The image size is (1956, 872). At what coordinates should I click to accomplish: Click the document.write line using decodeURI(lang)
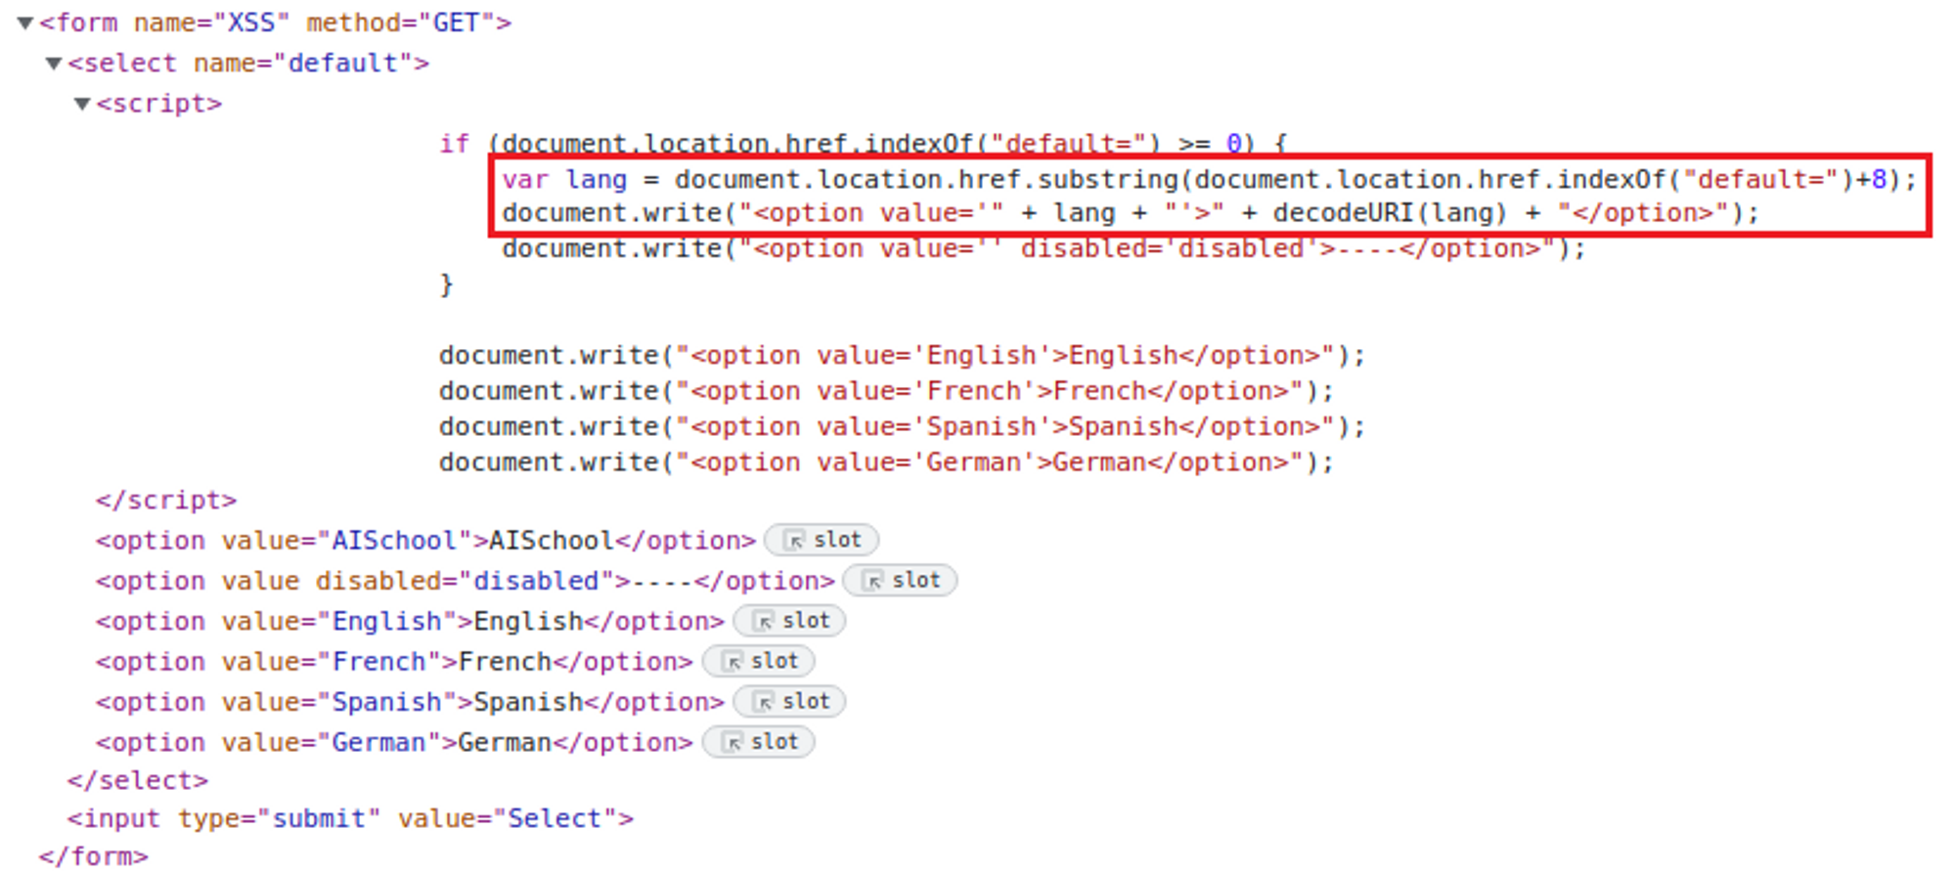[1131, 213]
